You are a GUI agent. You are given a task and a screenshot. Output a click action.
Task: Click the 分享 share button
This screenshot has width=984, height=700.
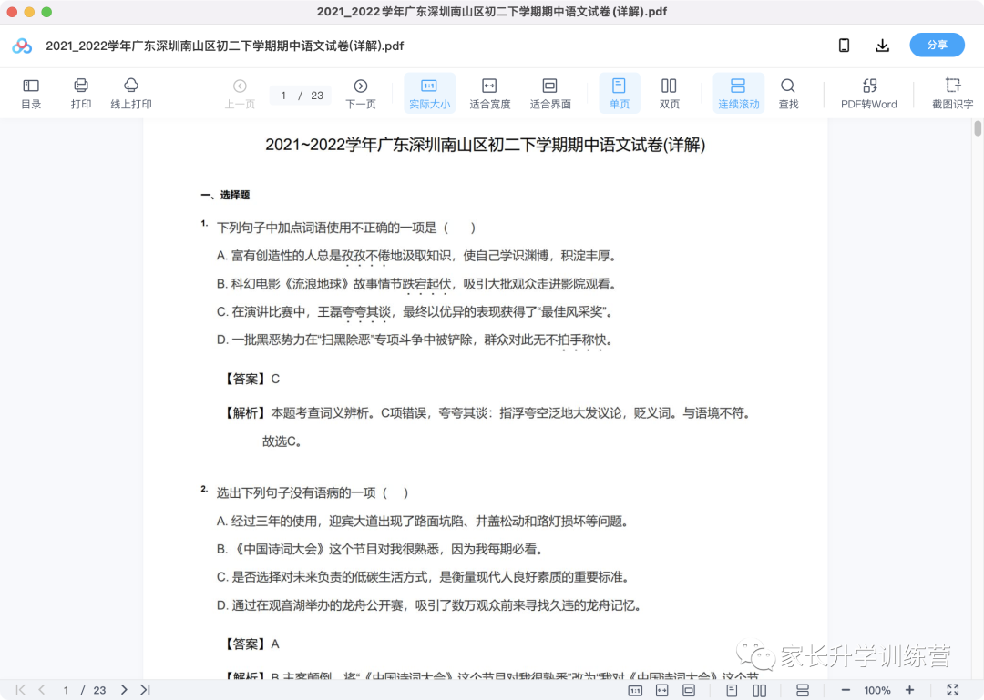pos(937,46)
